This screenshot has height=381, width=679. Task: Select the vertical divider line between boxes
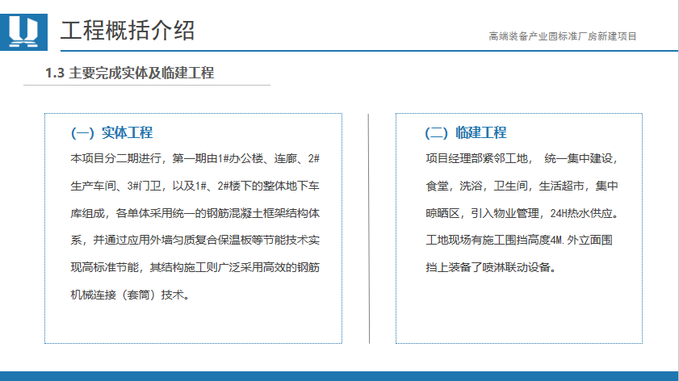click(369, 228)
